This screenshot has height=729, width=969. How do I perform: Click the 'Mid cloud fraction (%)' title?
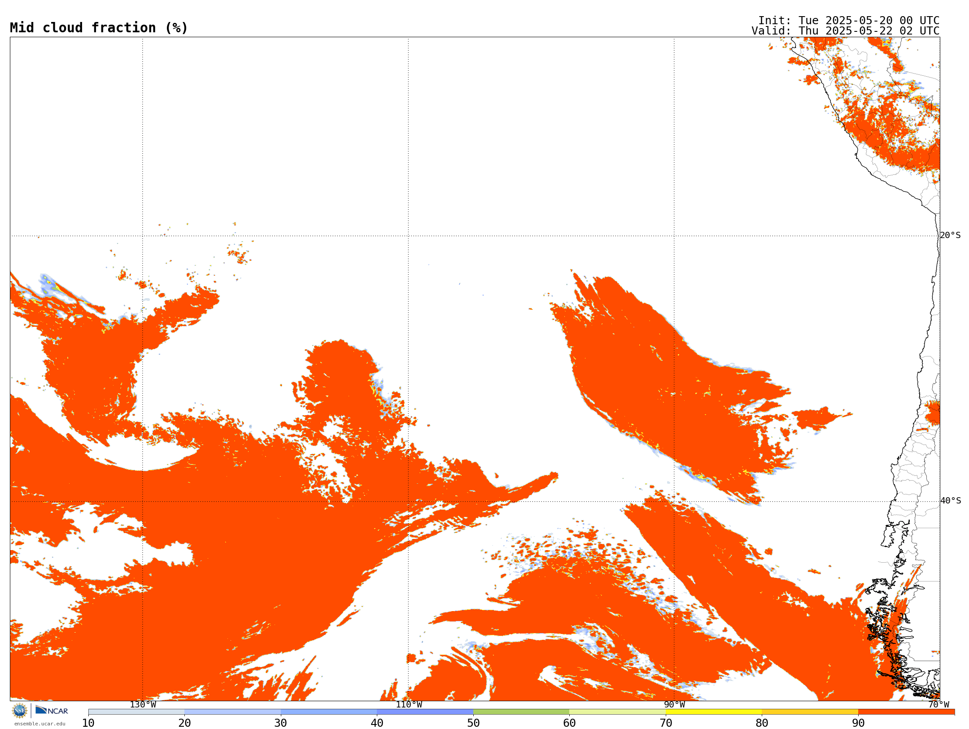point(99,28)
